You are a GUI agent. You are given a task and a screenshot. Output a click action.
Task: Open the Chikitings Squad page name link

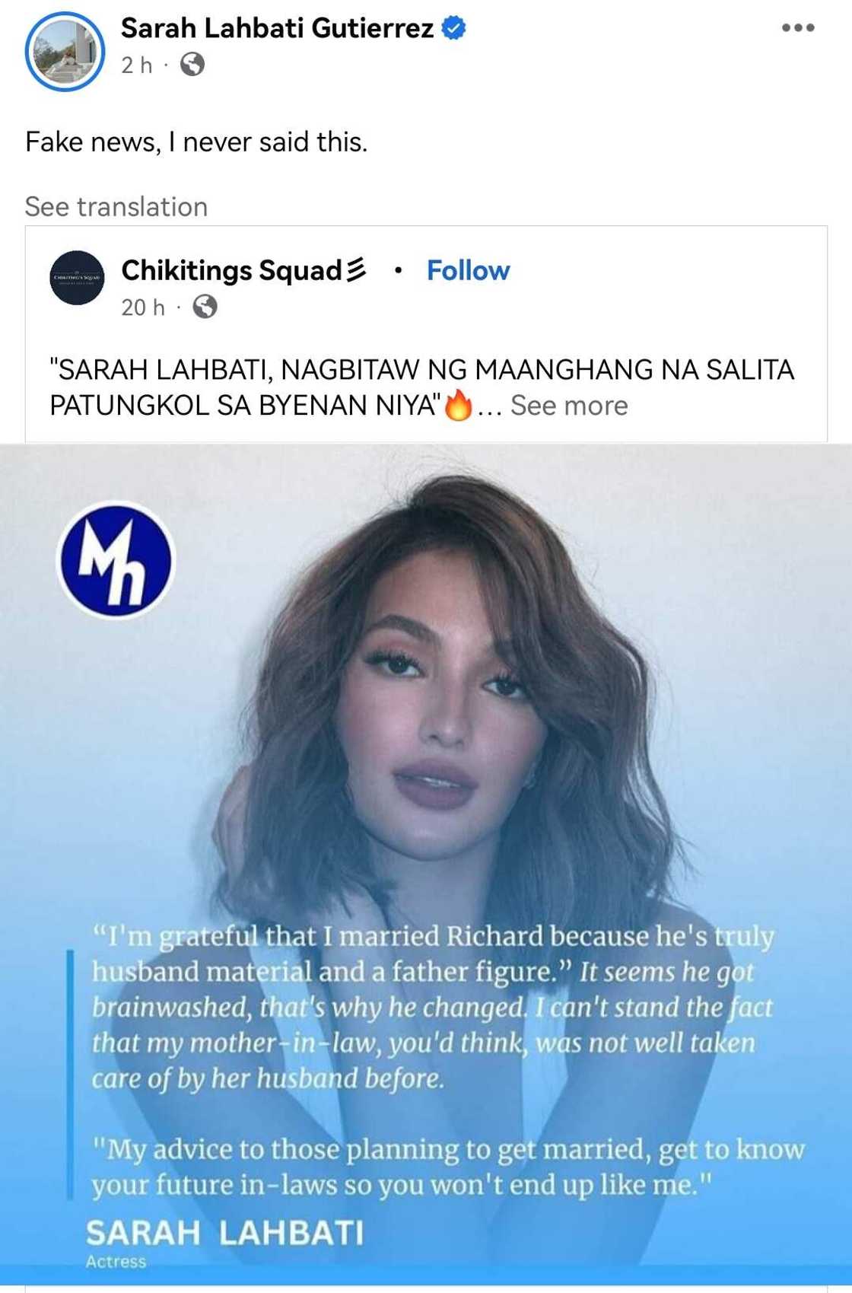[x=232, y=270]
